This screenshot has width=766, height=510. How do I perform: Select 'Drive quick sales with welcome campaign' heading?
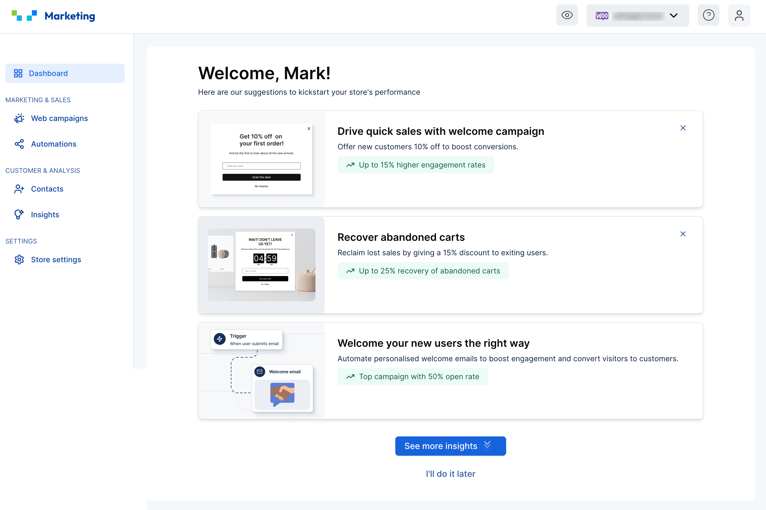(x=441, y=131)
